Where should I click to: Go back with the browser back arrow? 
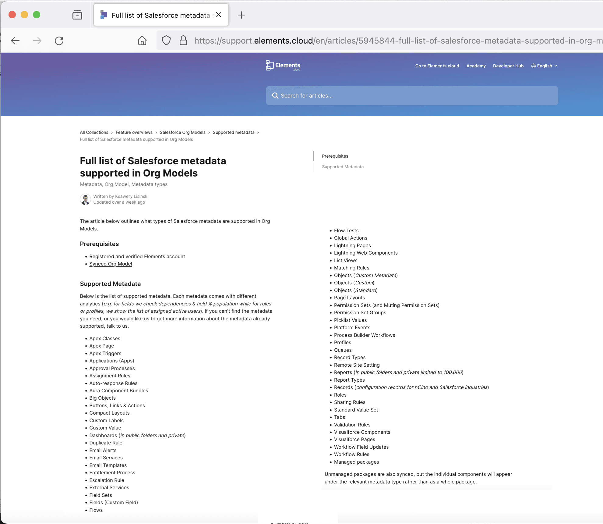tap(15, 41)
